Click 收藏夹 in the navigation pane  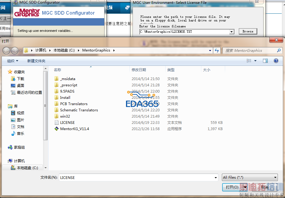point(19,72)
